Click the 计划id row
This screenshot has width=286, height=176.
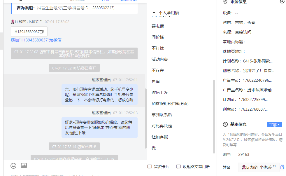245,100
